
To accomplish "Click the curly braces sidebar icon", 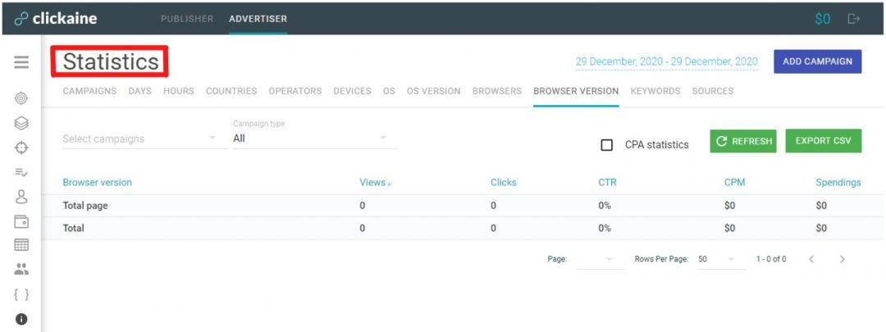I will click(21, 294).
